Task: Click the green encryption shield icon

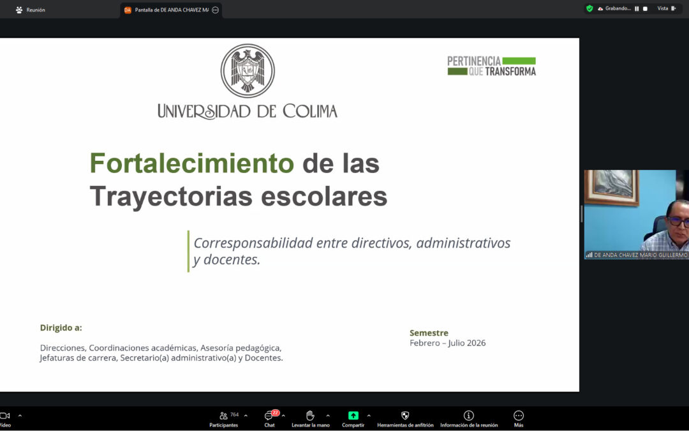Action: (589, 9)
